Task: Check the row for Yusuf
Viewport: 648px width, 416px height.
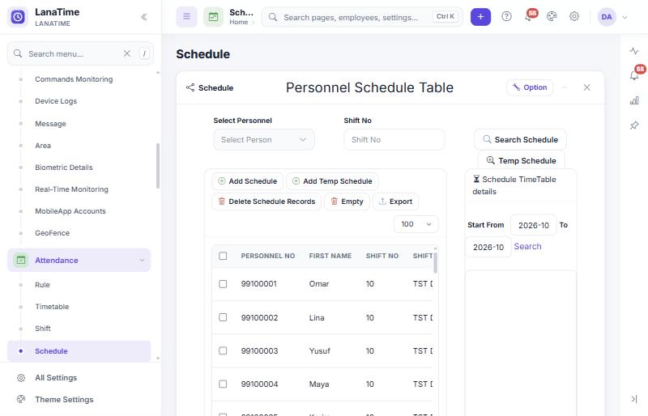Action: (x=223, y=350)
